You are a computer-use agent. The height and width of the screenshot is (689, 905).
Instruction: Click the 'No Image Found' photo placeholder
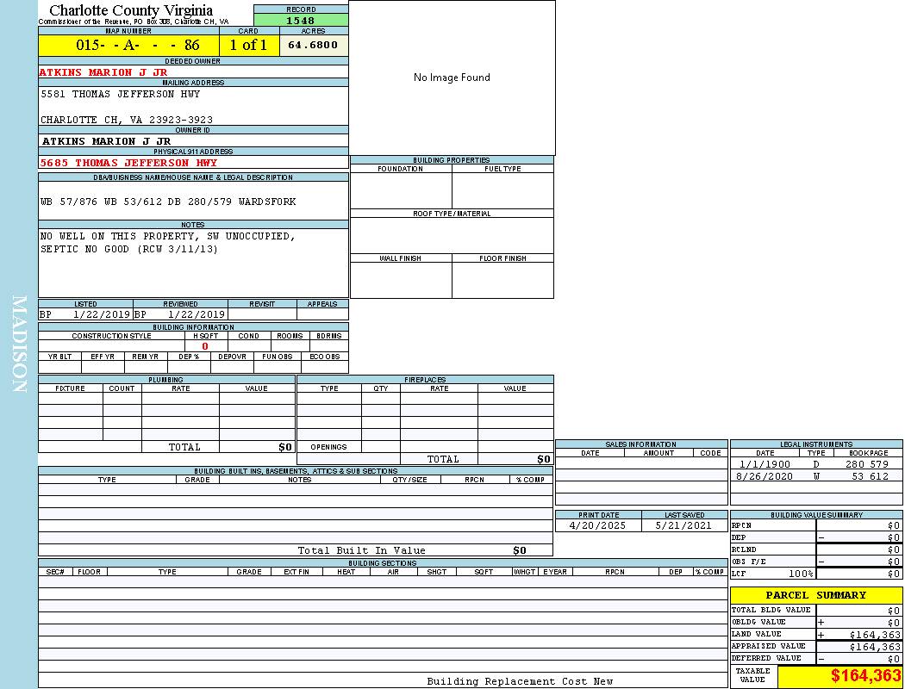[x=452, y=78]
